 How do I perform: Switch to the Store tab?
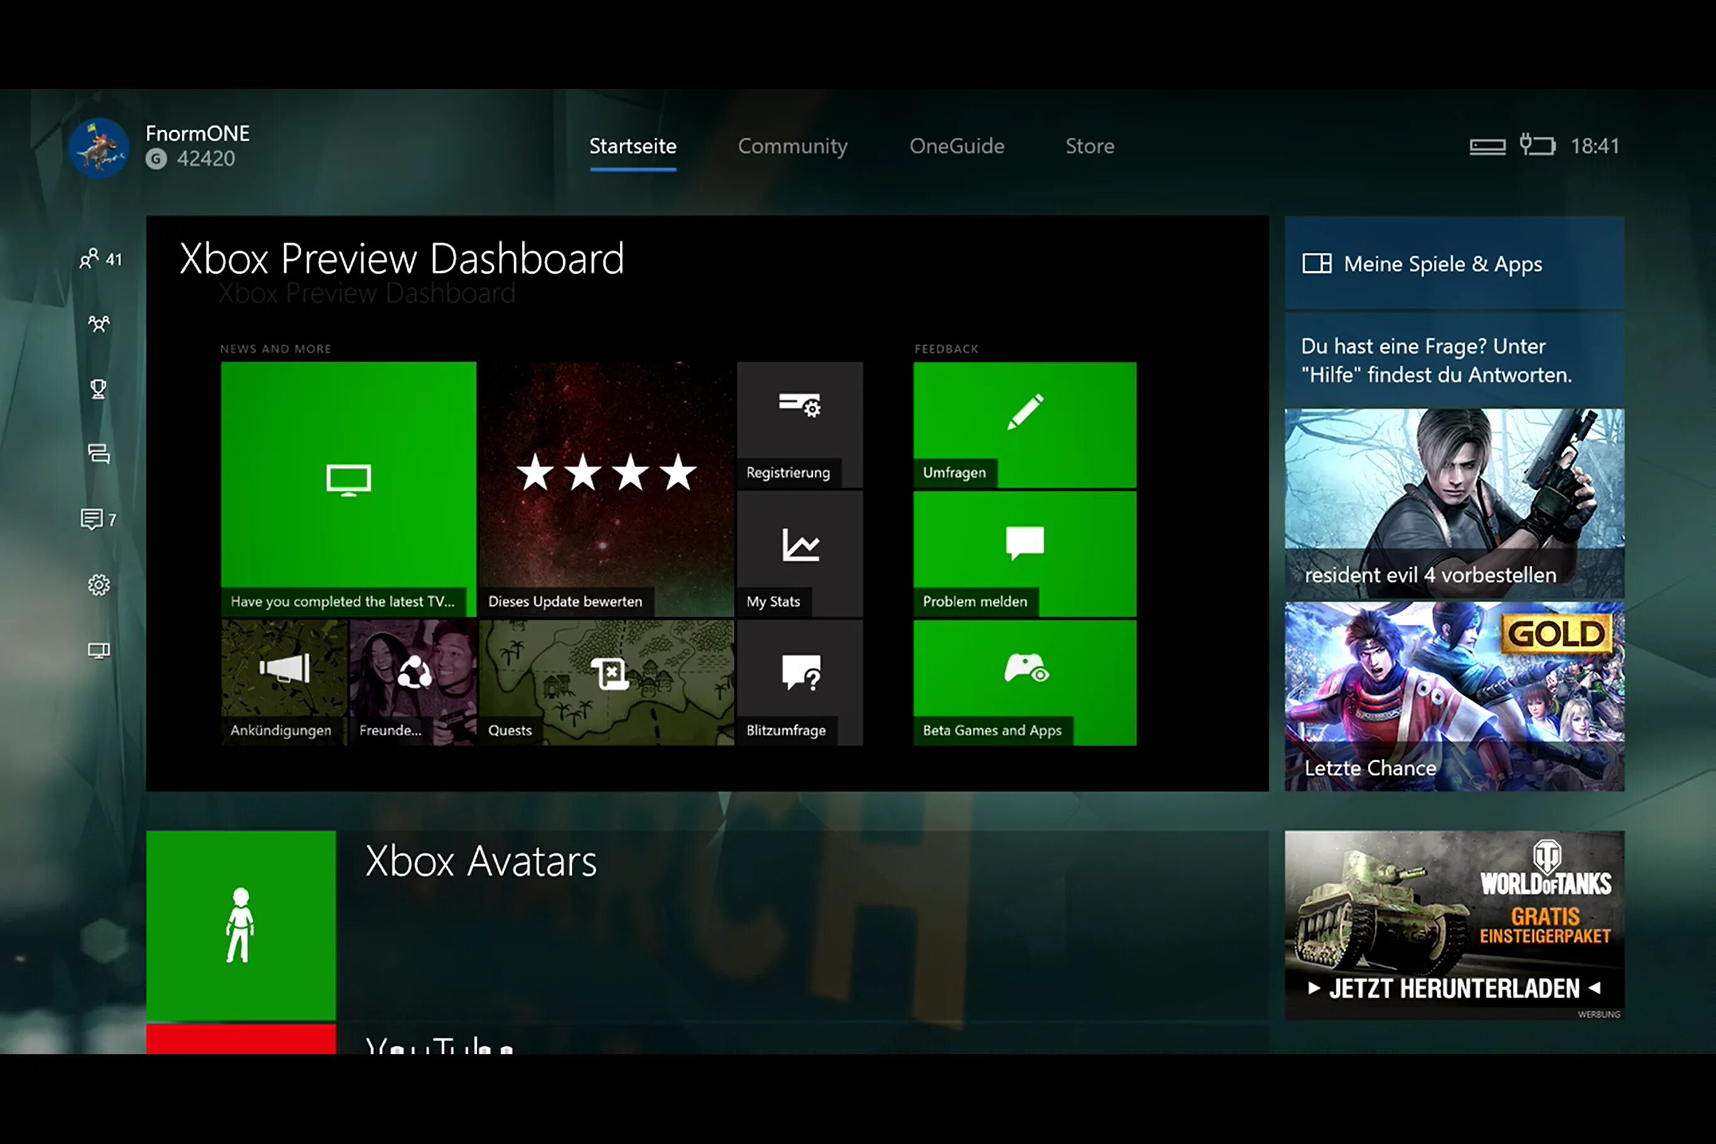[x=1089, y=146]
